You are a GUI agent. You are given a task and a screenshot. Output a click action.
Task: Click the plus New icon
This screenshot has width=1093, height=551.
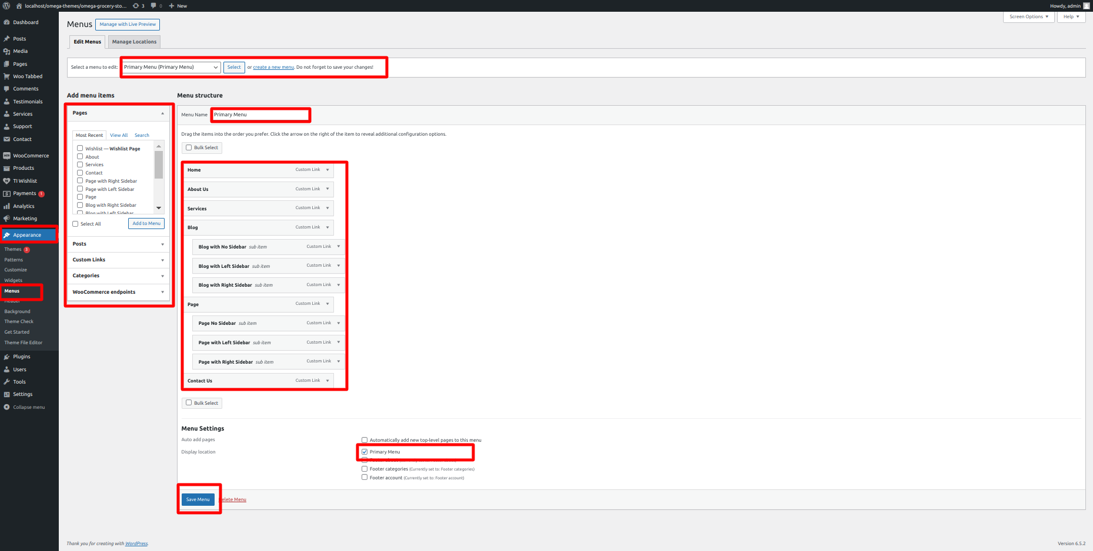(172, 6)
